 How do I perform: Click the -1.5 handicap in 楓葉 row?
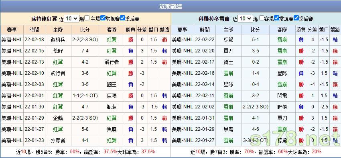153,107
